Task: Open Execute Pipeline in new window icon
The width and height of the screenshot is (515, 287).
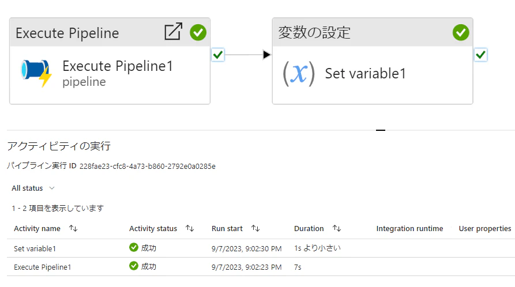Action: [173, 32]
